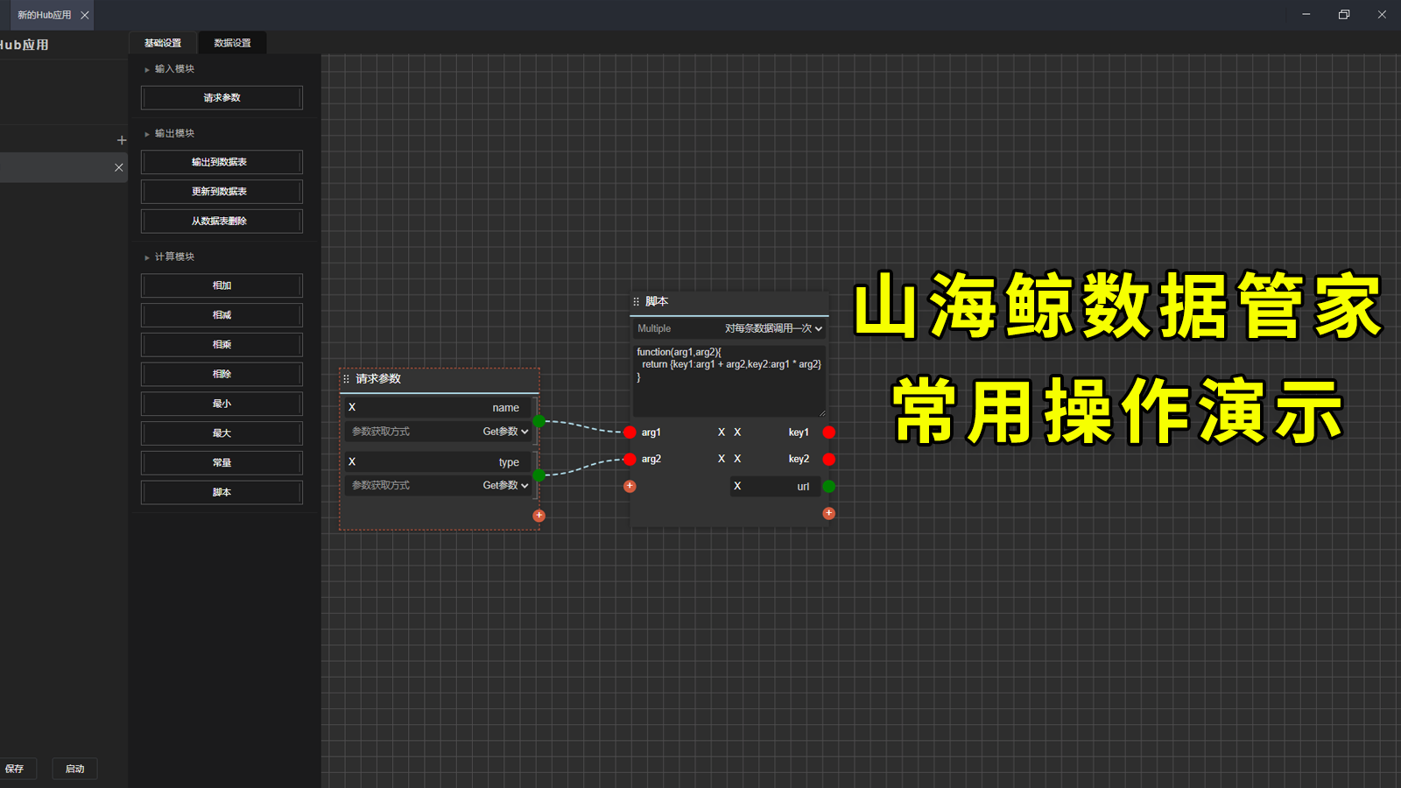1401x788 pixels.
Task: Add the 最小 calculation module
Action: coord(222,404)
